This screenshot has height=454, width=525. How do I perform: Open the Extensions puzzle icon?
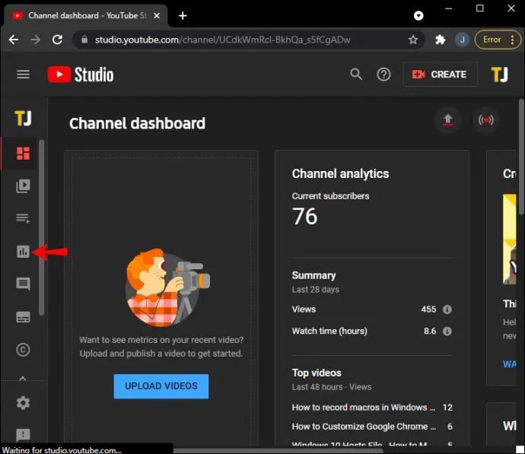(440, 40)
